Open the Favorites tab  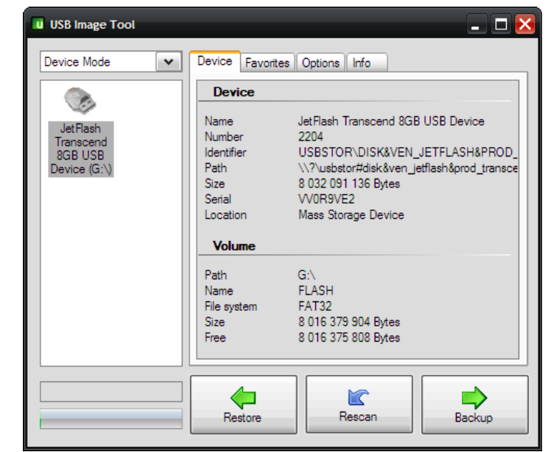pos(267,63)
